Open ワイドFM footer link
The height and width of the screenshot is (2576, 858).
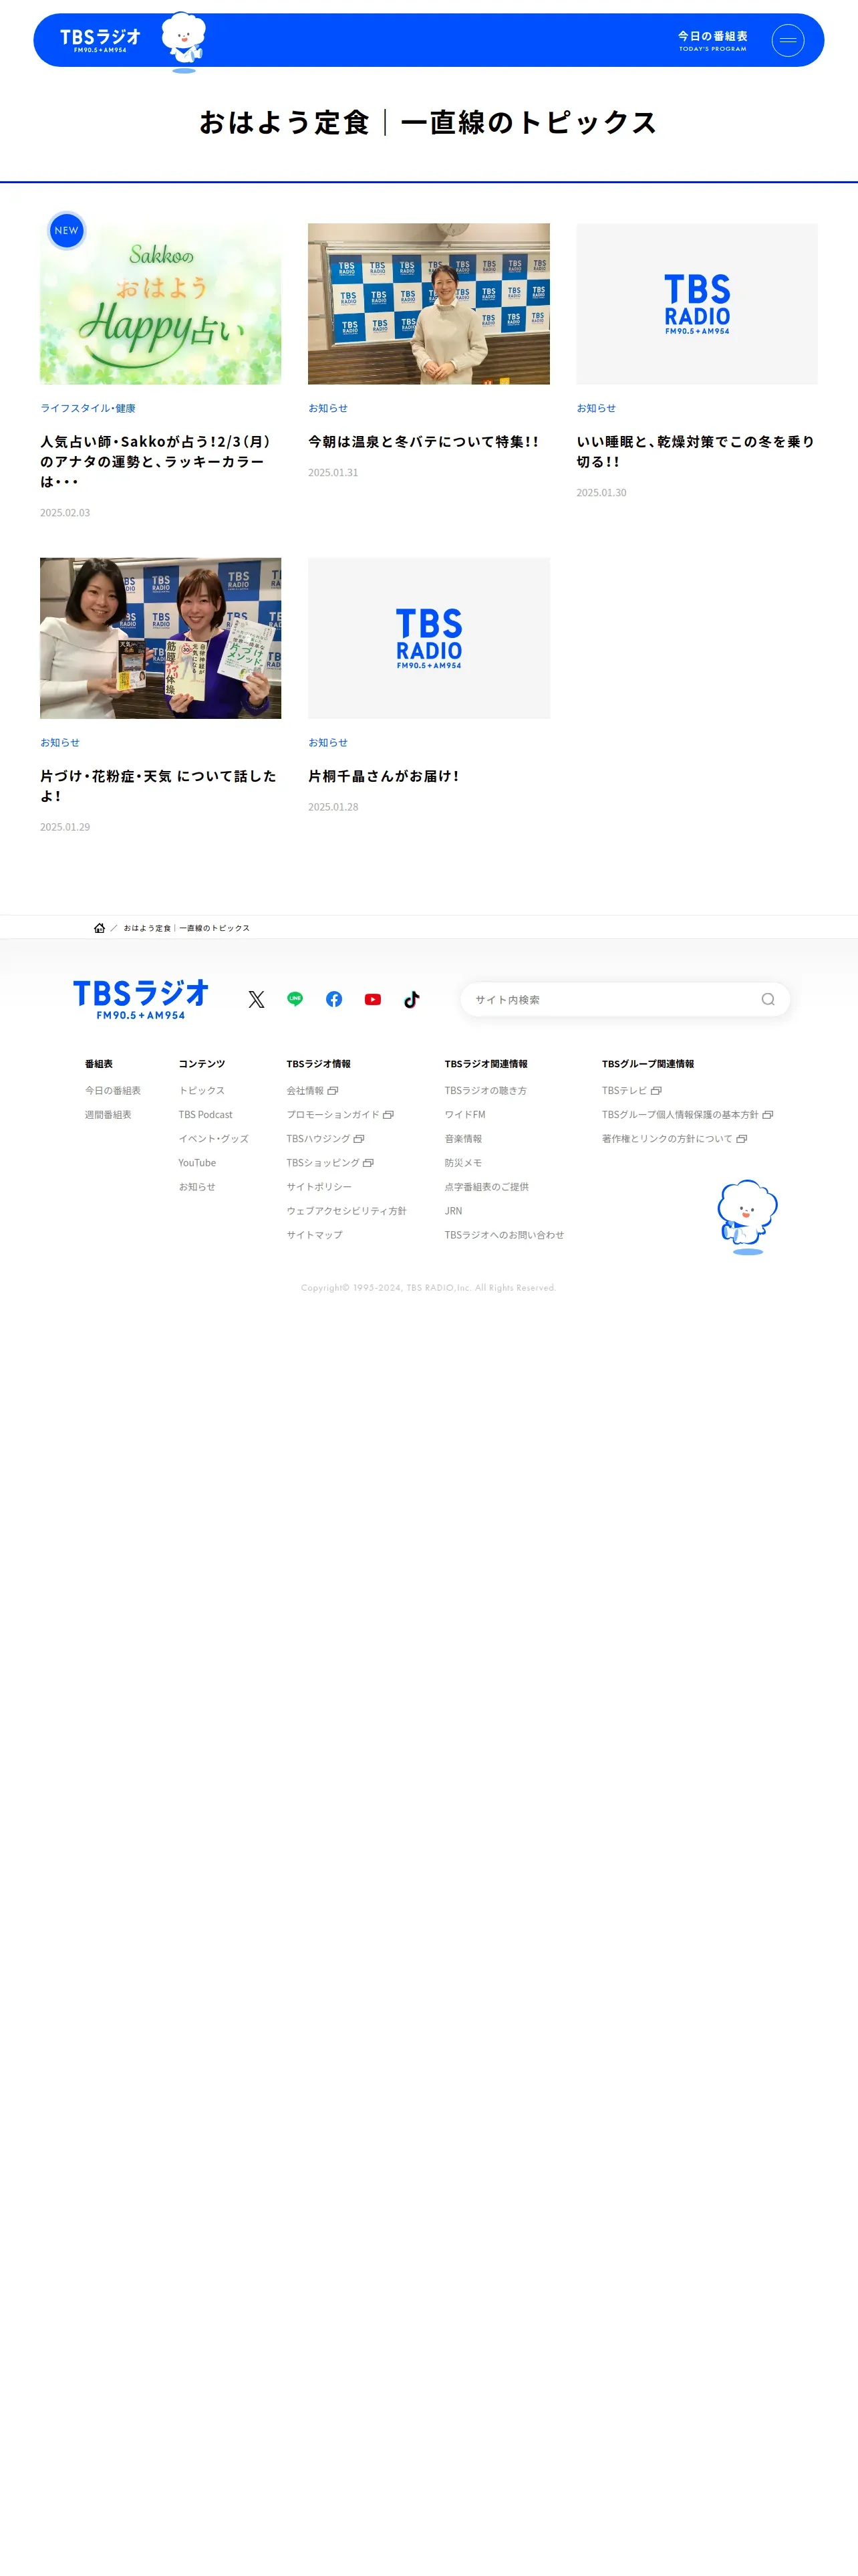pos(466,1114)
